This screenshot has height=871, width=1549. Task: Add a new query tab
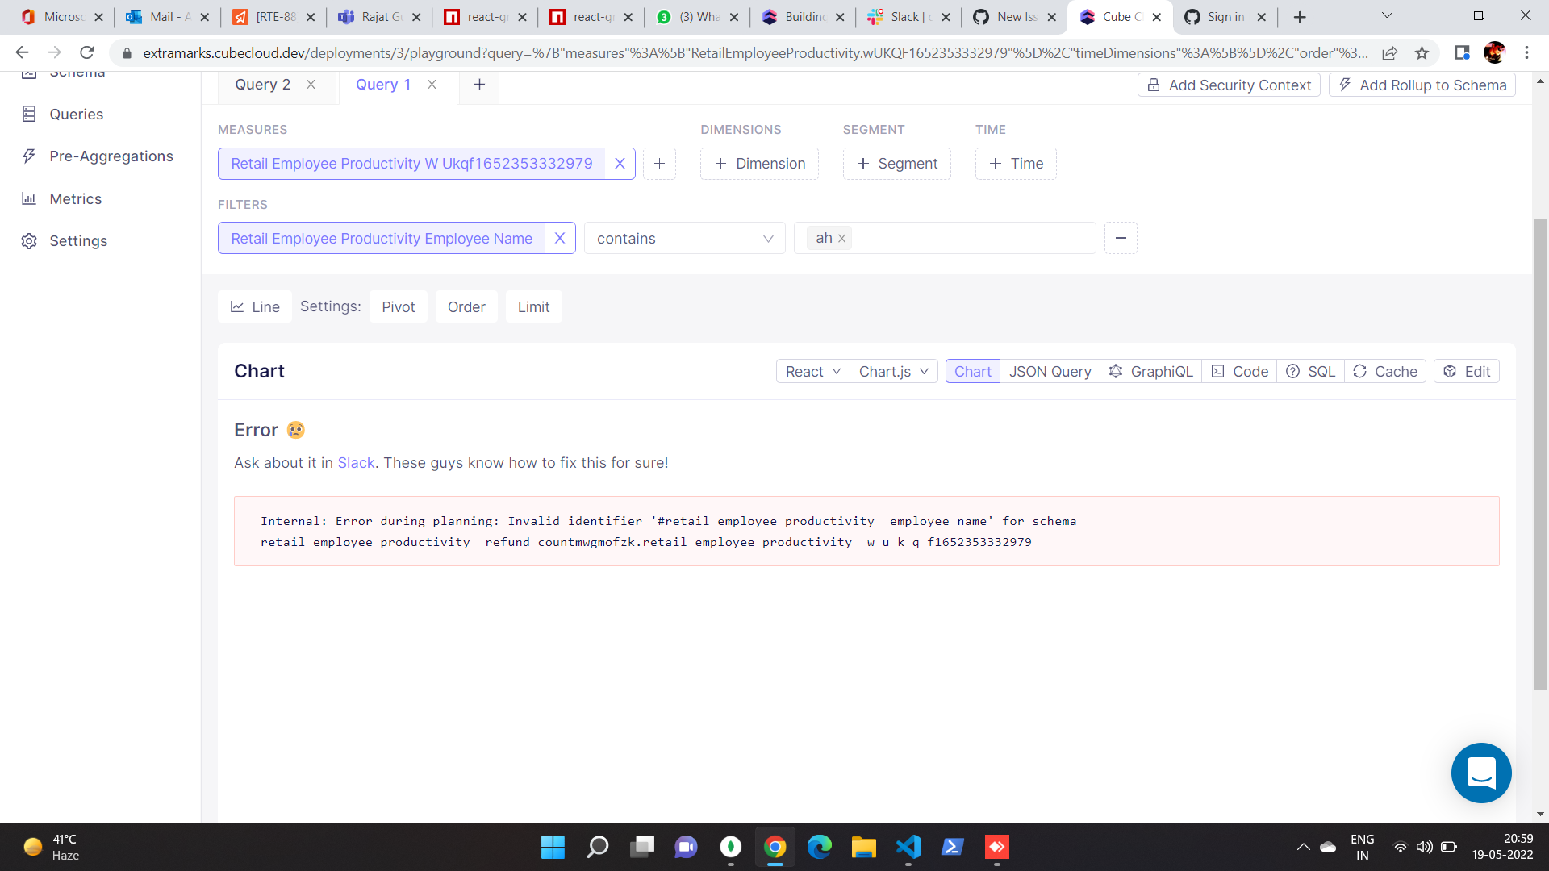coord(479,85)
